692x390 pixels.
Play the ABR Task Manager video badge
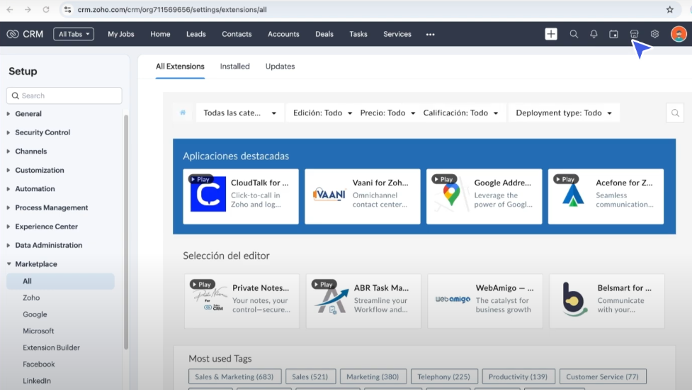coord(324,285)
